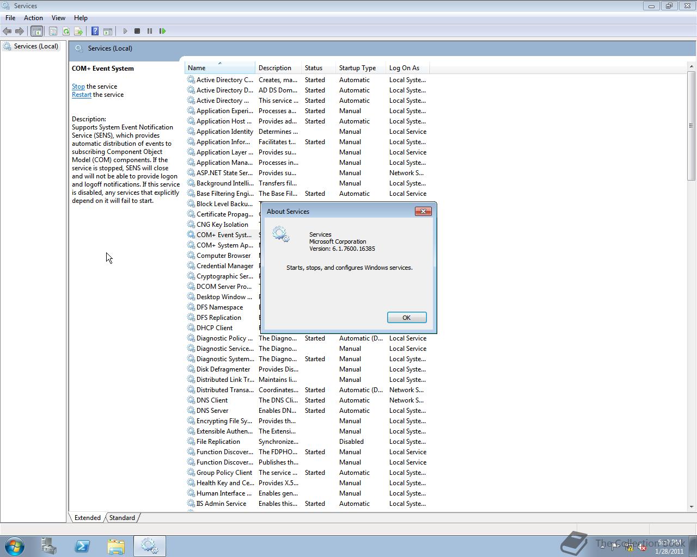Screen dimensions: 697x557
Task: Select the ASP.NET State Ser... service row
Action: [308, 173]
